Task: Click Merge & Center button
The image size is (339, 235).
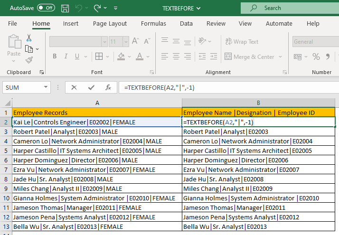Action: click(x=249, y=56)
